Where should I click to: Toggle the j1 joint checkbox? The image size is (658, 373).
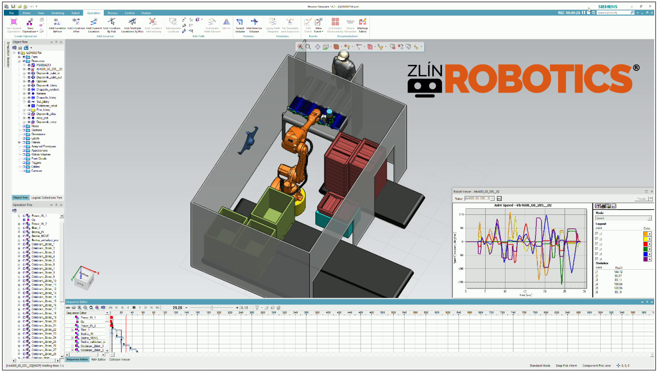pyautogui.click(x=596, y=234)
